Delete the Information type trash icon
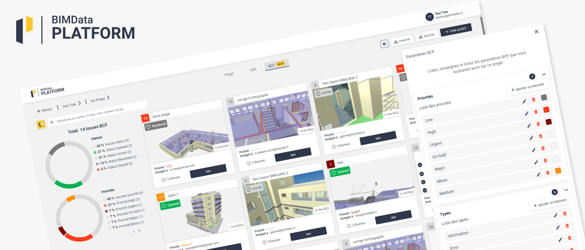The width and height of the screenshot is (585, 250). 565,214
